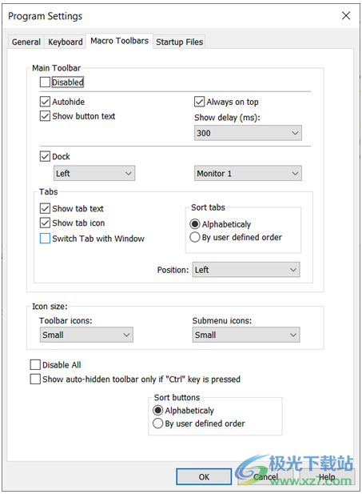This screenshot has width=362, height=494.
Task: Expand the tabs Position dropdown
Action: [x=246, y=270]
